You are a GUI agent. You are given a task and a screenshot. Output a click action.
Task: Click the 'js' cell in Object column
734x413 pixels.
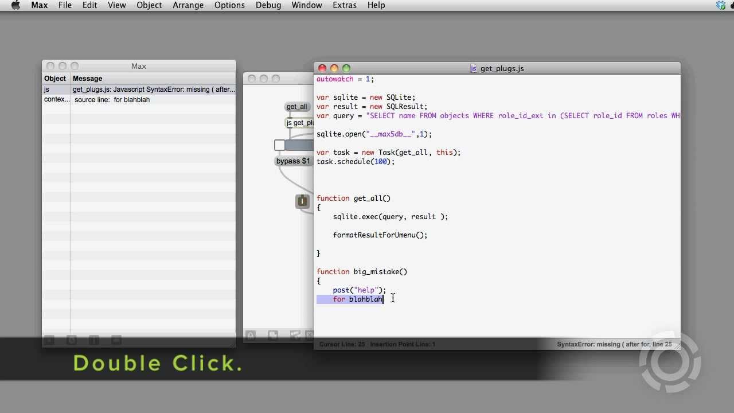[56, 89]
